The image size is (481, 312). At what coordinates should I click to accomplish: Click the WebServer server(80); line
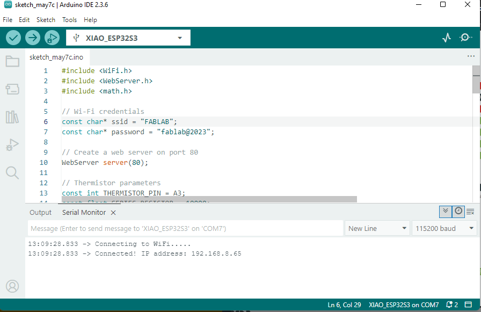(x=105, y=163)
